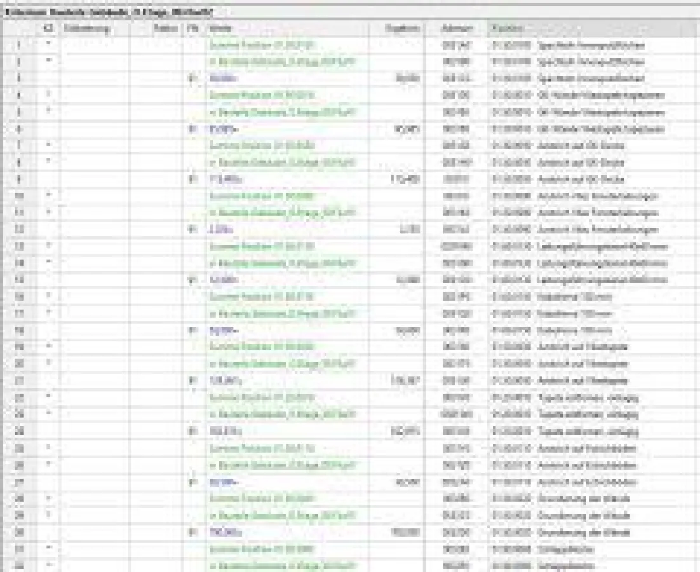
Task: Click the green Summe Position text in row 16
Action: 262,297
